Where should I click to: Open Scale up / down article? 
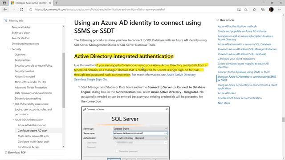tap(21, 32)
